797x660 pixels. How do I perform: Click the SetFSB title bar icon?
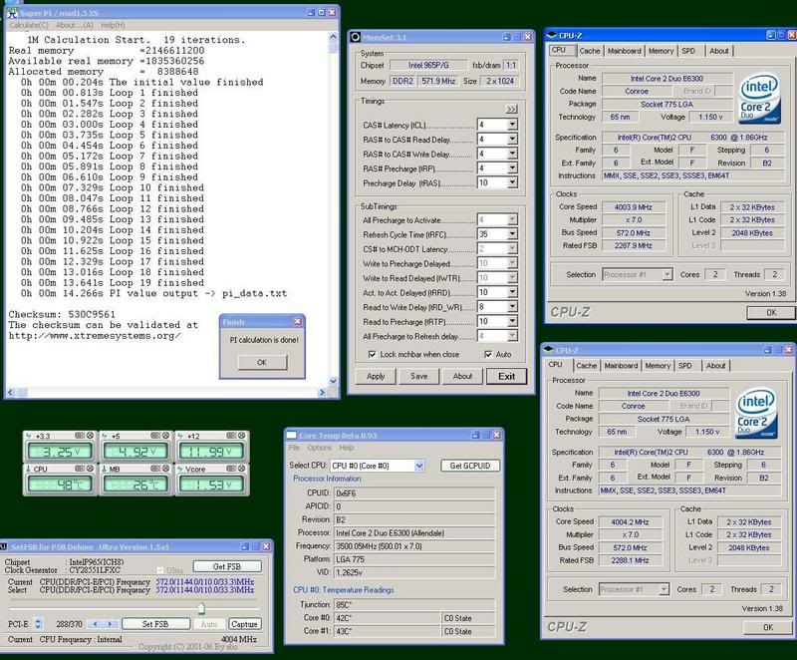point(4,546)
